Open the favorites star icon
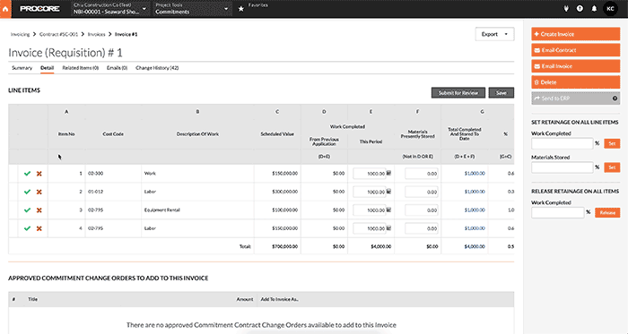The height and width of the screenshot is (334, 628). (241, 9)
